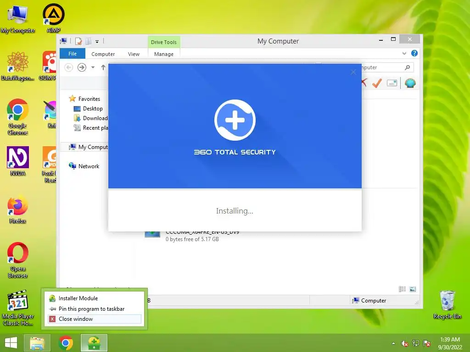Viewport: 470px width, 352px height.
Task: Open the My Computer desktop icon
Action: click(18, 18)
